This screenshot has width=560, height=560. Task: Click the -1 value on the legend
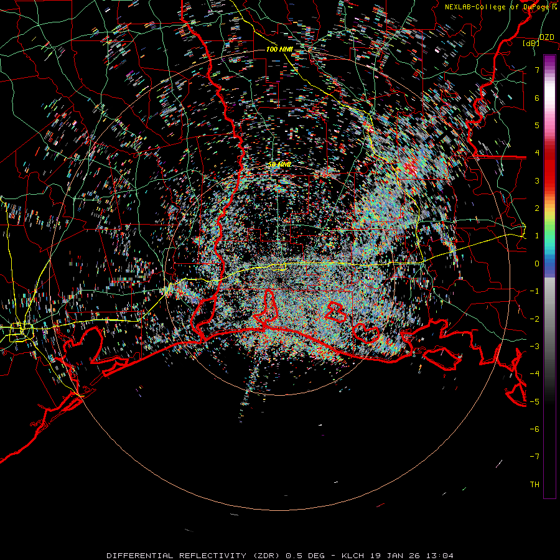tap(534, 291)
